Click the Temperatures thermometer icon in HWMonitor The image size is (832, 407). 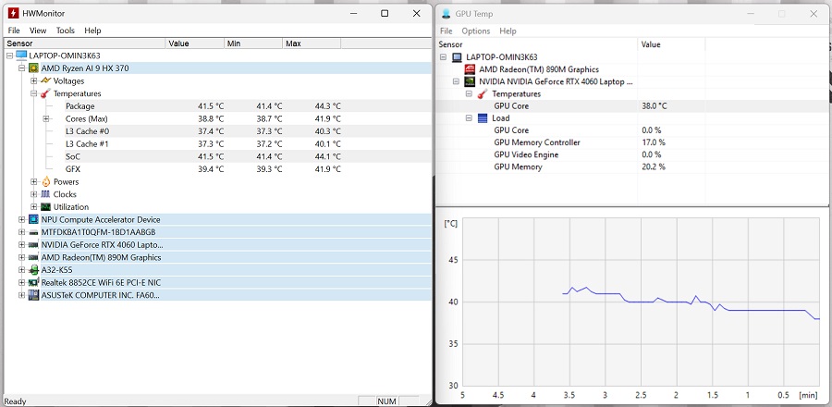[x=45, y=93]
